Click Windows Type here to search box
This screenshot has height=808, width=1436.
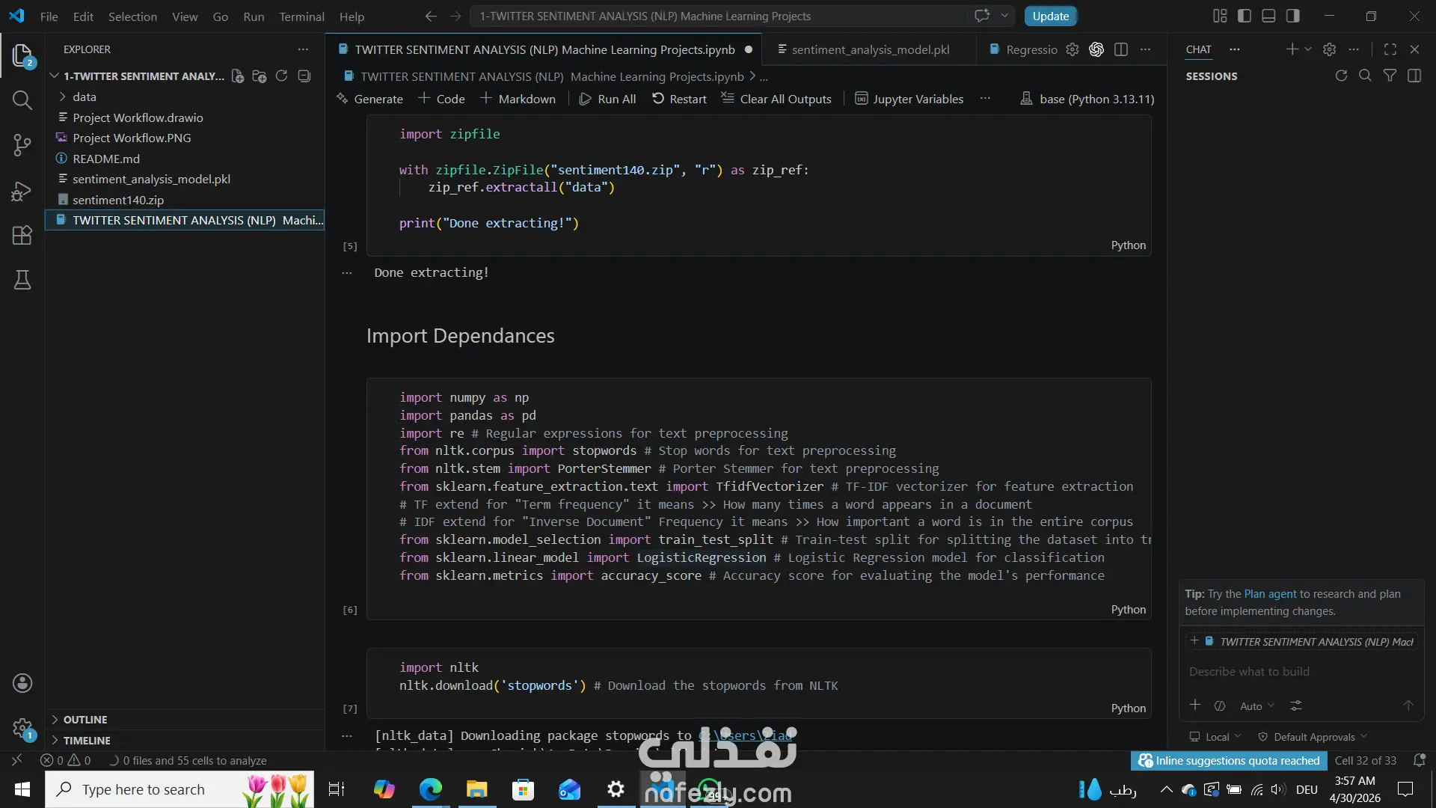click(x=179, y=789)
